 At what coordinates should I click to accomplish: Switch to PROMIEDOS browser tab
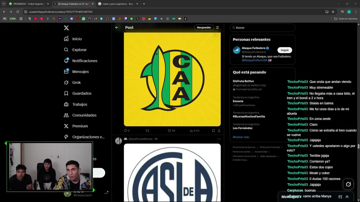[29, 4]
